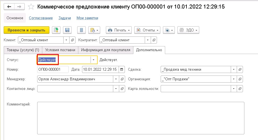Viewport: 258px width, 140px height.
Task: Open the Карта лояльности record card icon
Action: 240,89
